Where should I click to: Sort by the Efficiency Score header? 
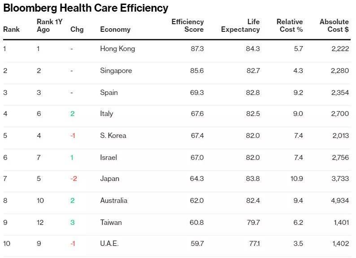pos(187,26)
